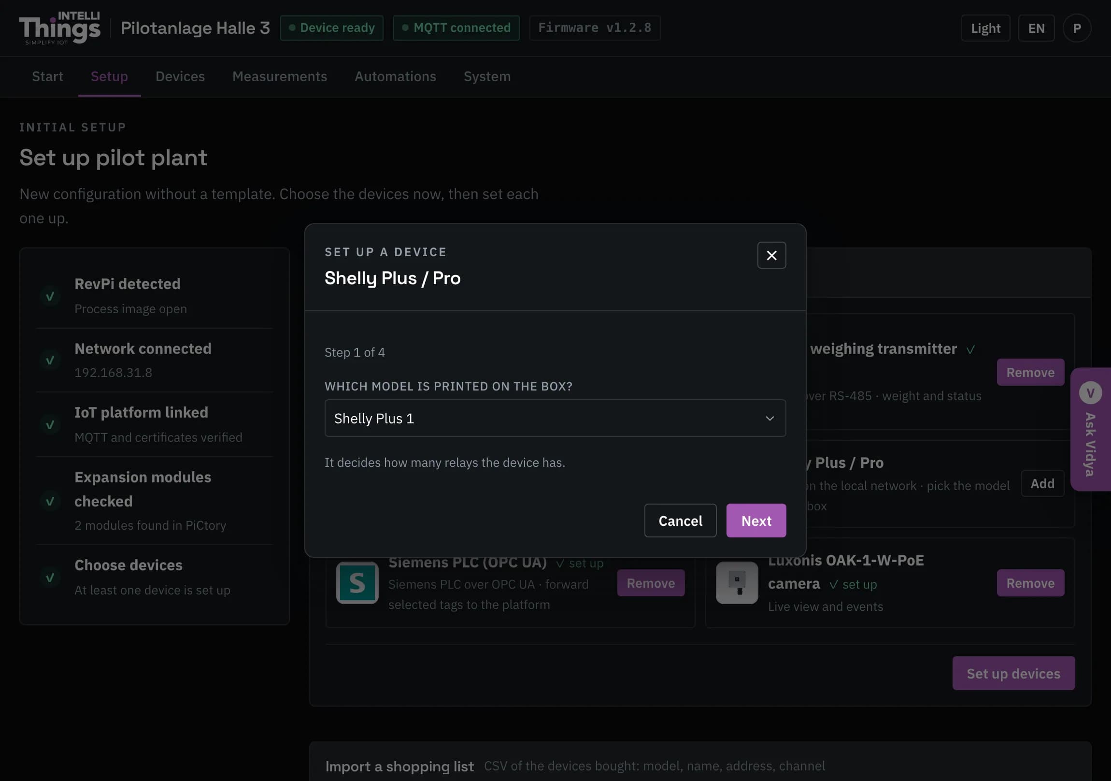The width and height of the screenshot is (1111, 781).
Task: Click the 'Which model is printed on the box?' label
Action: pyautogui.click(x=449, y=386)
